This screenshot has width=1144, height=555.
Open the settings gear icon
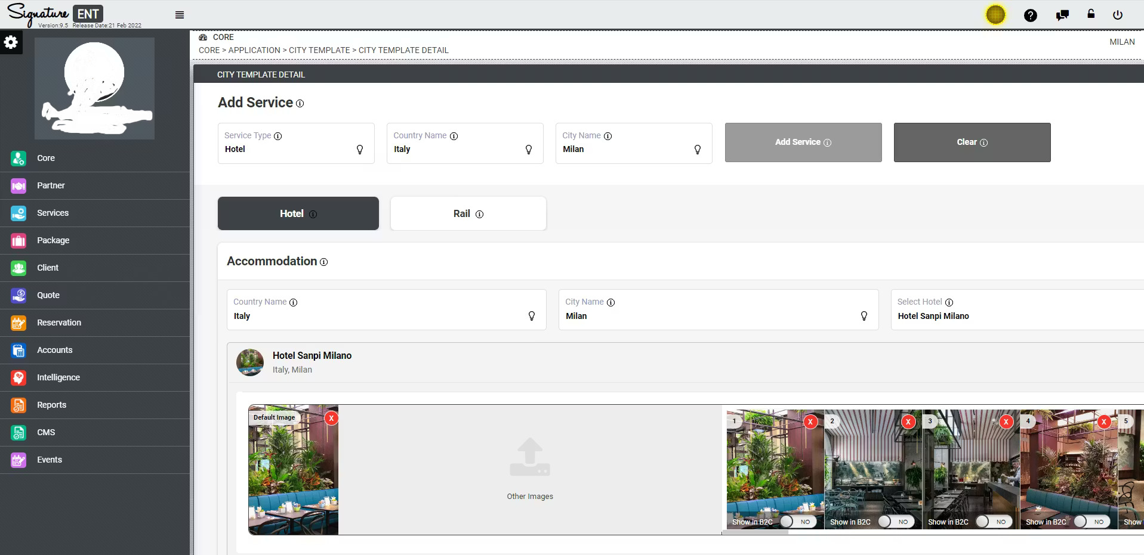point(11,42)
